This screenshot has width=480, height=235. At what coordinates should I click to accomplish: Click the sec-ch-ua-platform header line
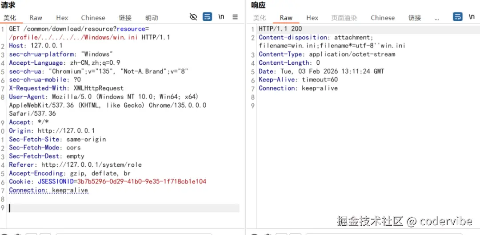pos(61,55)
